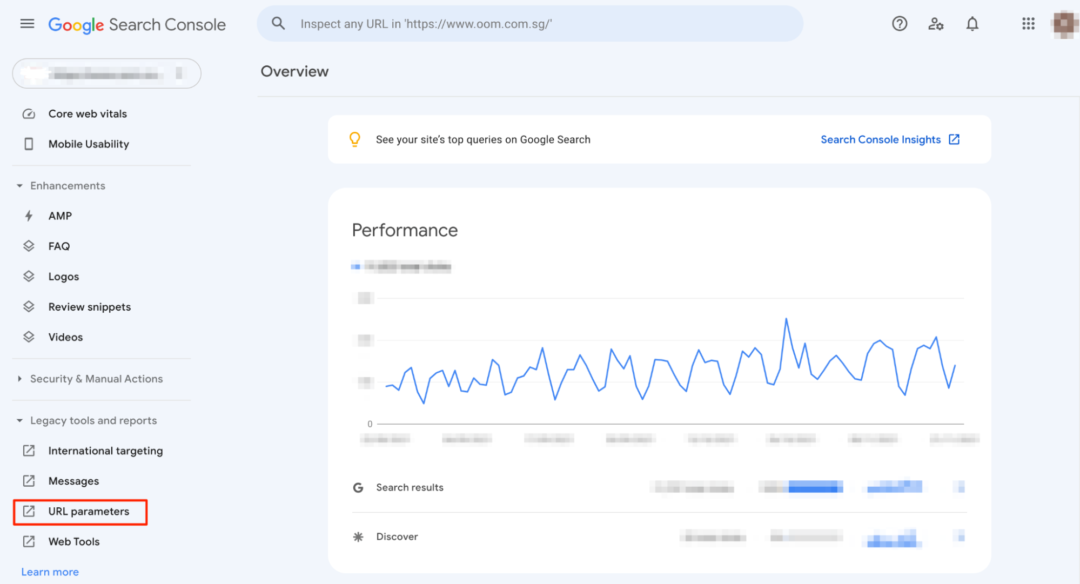Open the FAQ enhancement report
The height and width of the screenshot is (584, 1080).
(59, 246)
